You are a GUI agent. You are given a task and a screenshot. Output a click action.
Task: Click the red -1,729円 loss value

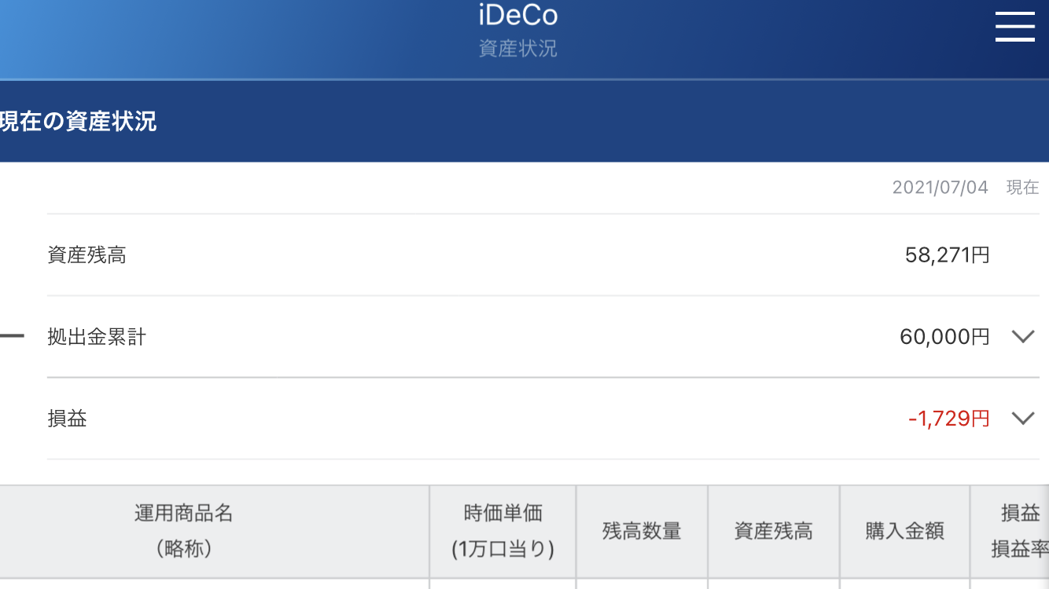(949, 419)
